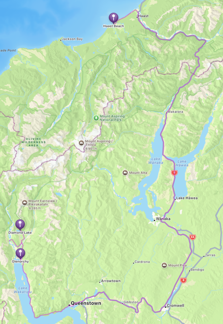
Task: Click the Mount Earnslaw / Pikirakatahi mountain icon
Action: [25, 202]
